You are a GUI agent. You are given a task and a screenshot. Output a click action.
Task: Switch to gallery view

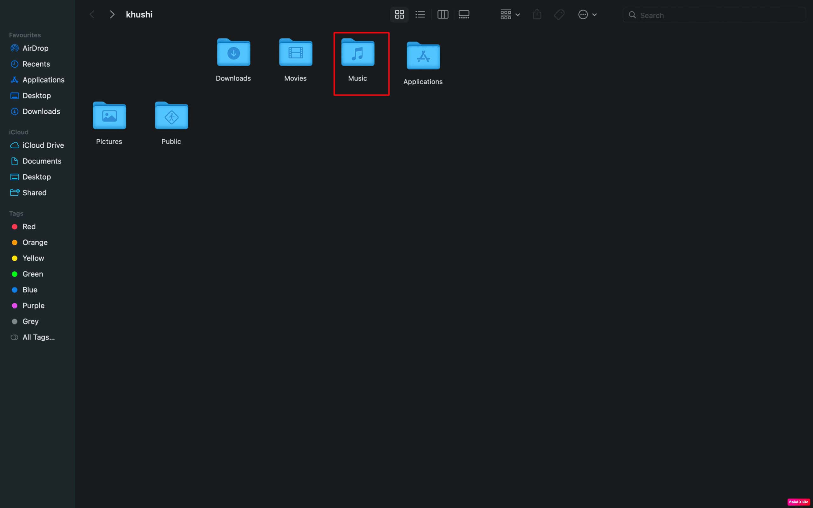click(464, 15)
